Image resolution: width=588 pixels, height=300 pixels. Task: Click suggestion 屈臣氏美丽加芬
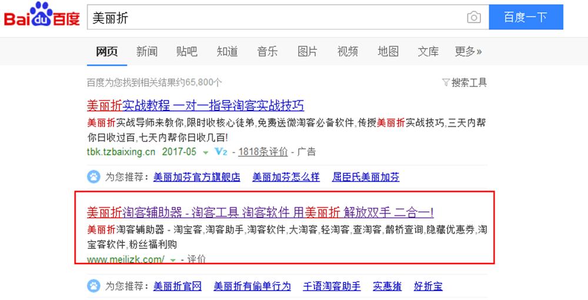coord(366,177)
